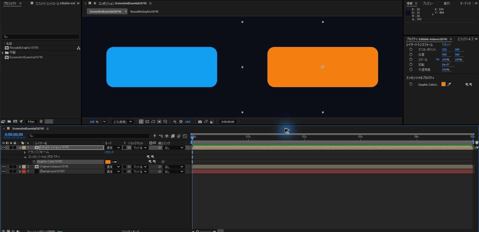The height and width of the screenshot is (232, 479).
Task: Toggle the Opacity stopwatch in Properties panel
Action: click(x=411, y=70)
